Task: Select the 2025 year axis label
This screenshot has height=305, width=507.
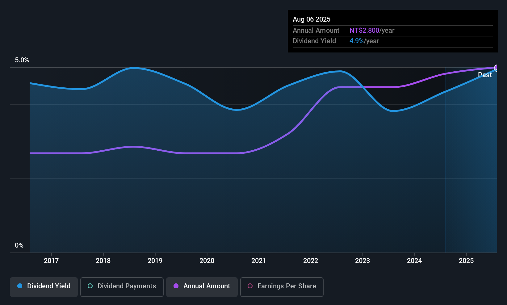Action: [x=467, y=261]
